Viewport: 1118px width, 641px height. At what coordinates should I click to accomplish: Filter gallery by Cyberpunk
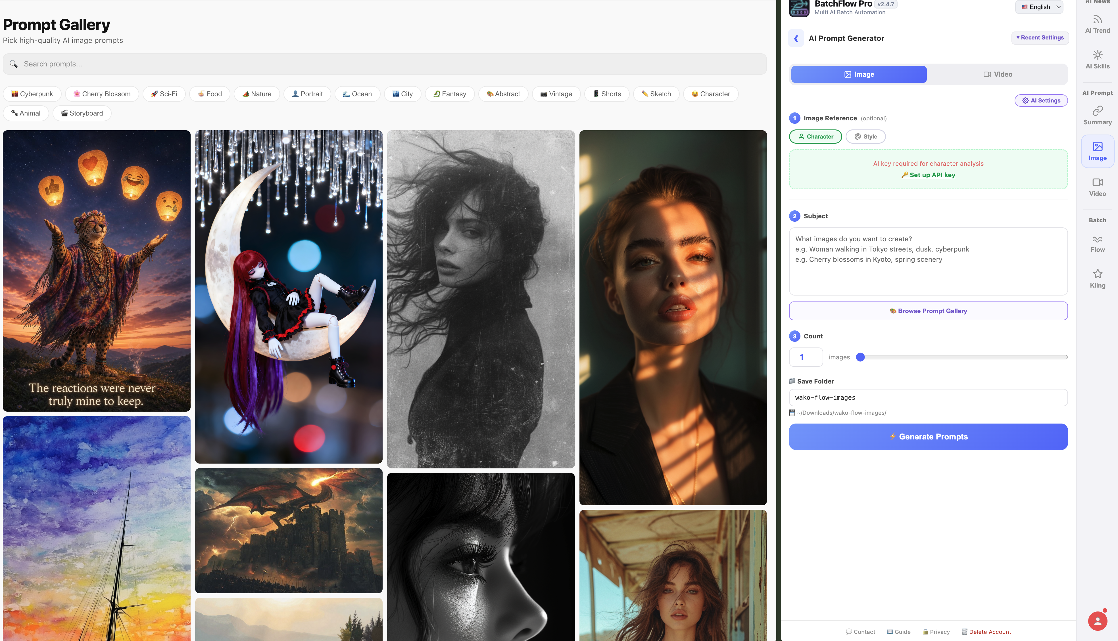coord(32,94)
